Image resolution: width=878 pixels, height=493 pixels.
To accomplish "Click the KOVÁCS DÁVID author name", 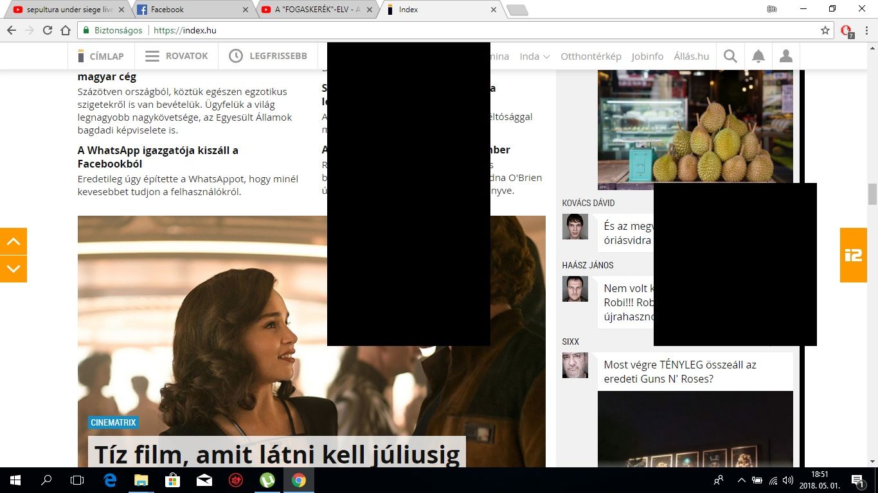I will click(x=588, y=203).
